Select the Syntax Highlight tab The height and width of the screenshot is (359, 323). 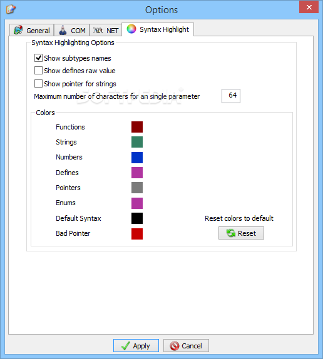click(x=158, y=29)
